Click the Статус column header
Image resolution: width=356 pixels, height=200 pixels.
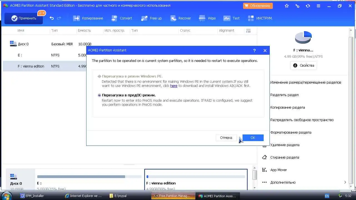[185, 31]
